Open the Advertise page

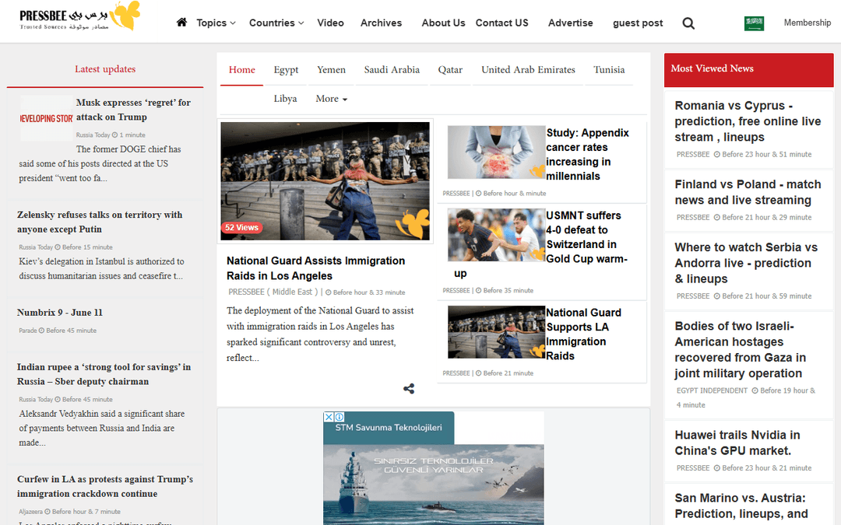pyautogui.click(x=571, y=23)
